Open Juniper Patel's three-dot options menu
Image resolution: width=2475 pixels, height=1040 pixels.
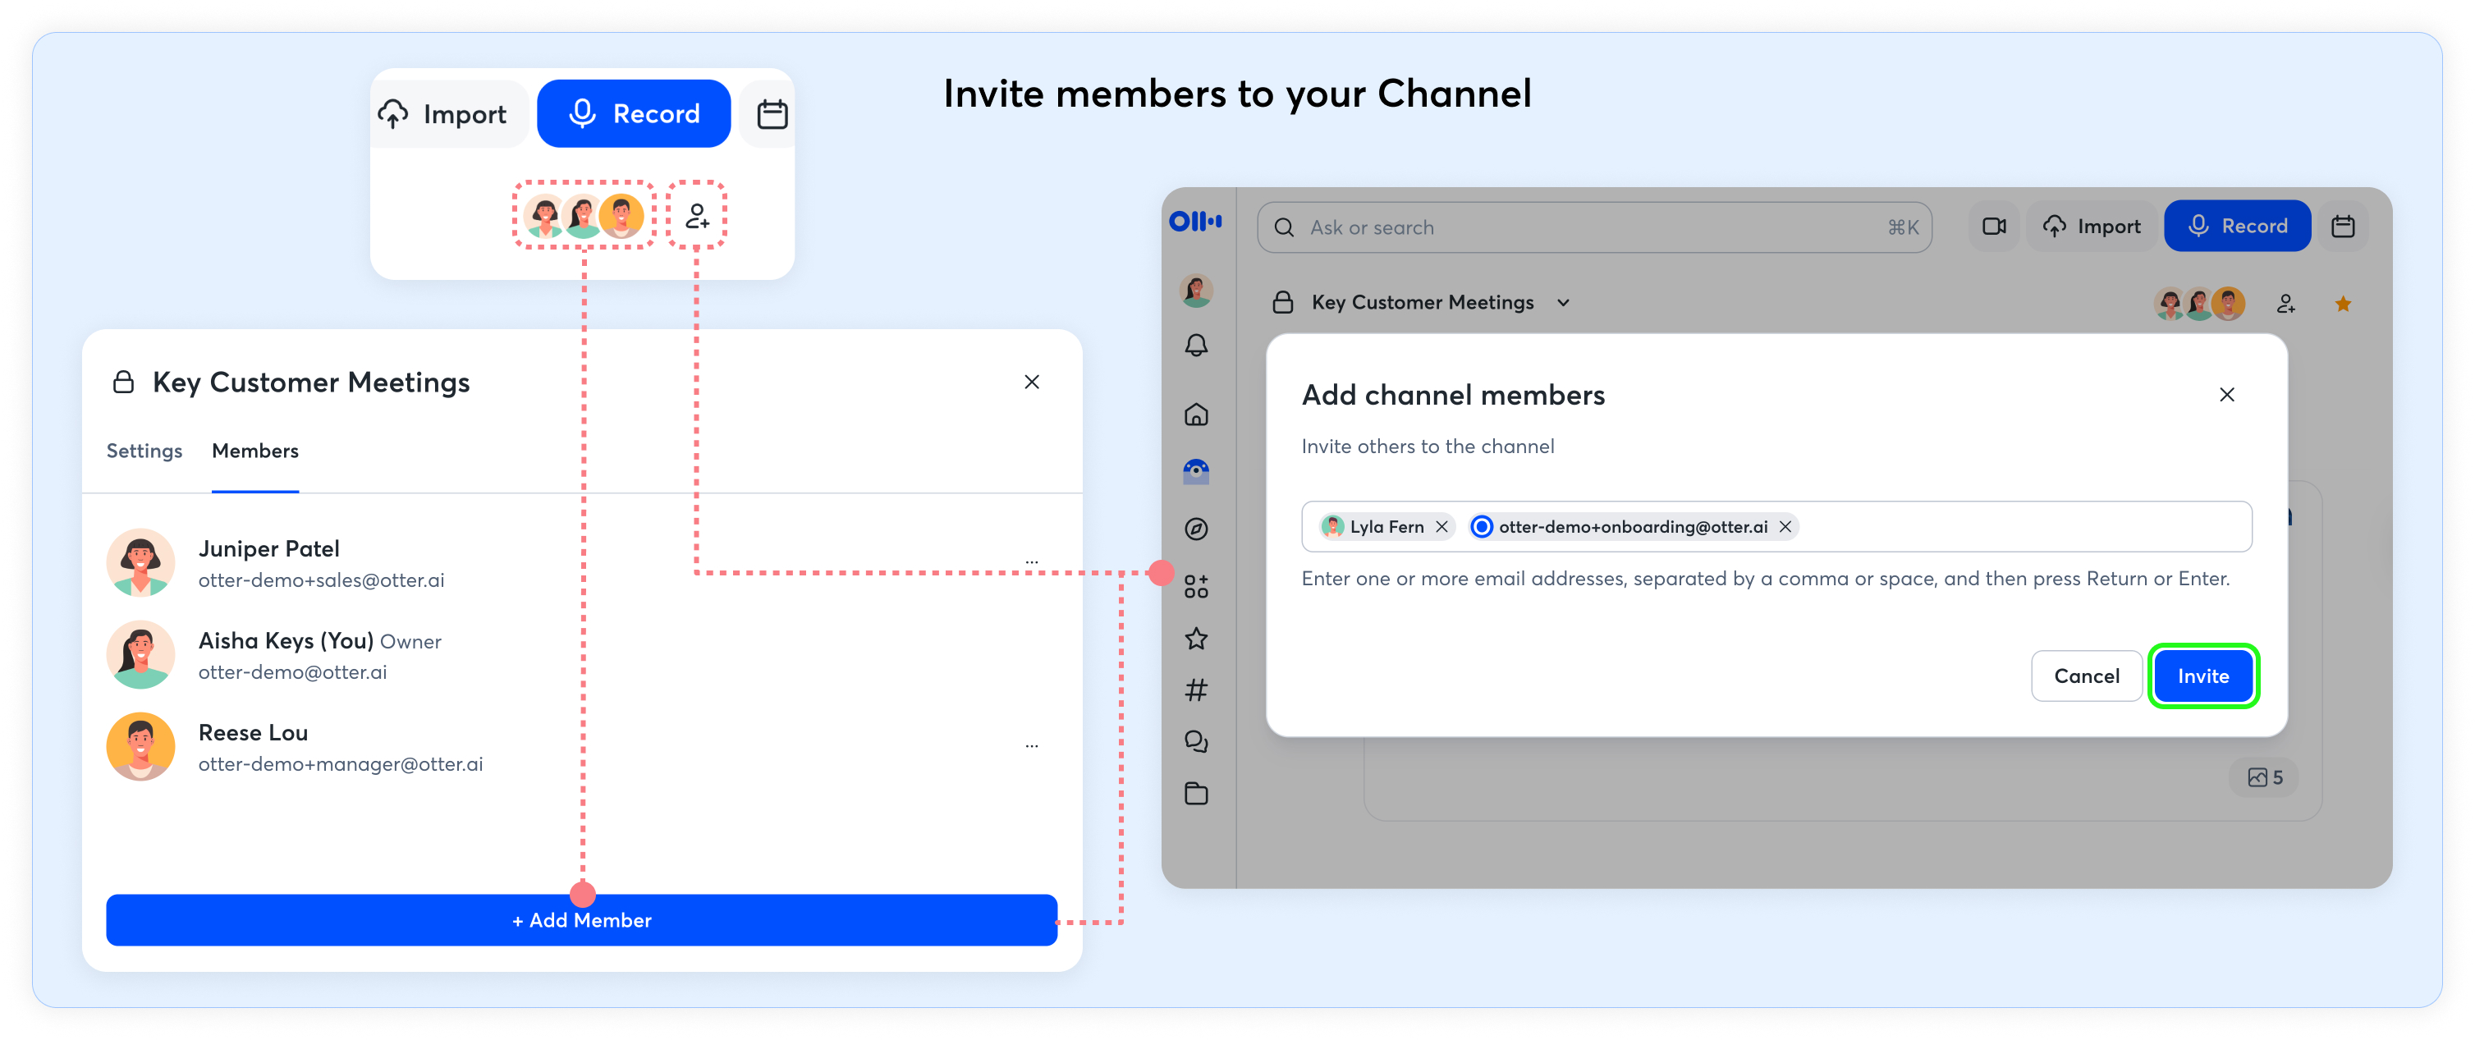pyautogui.click(x=1031, y=561)
